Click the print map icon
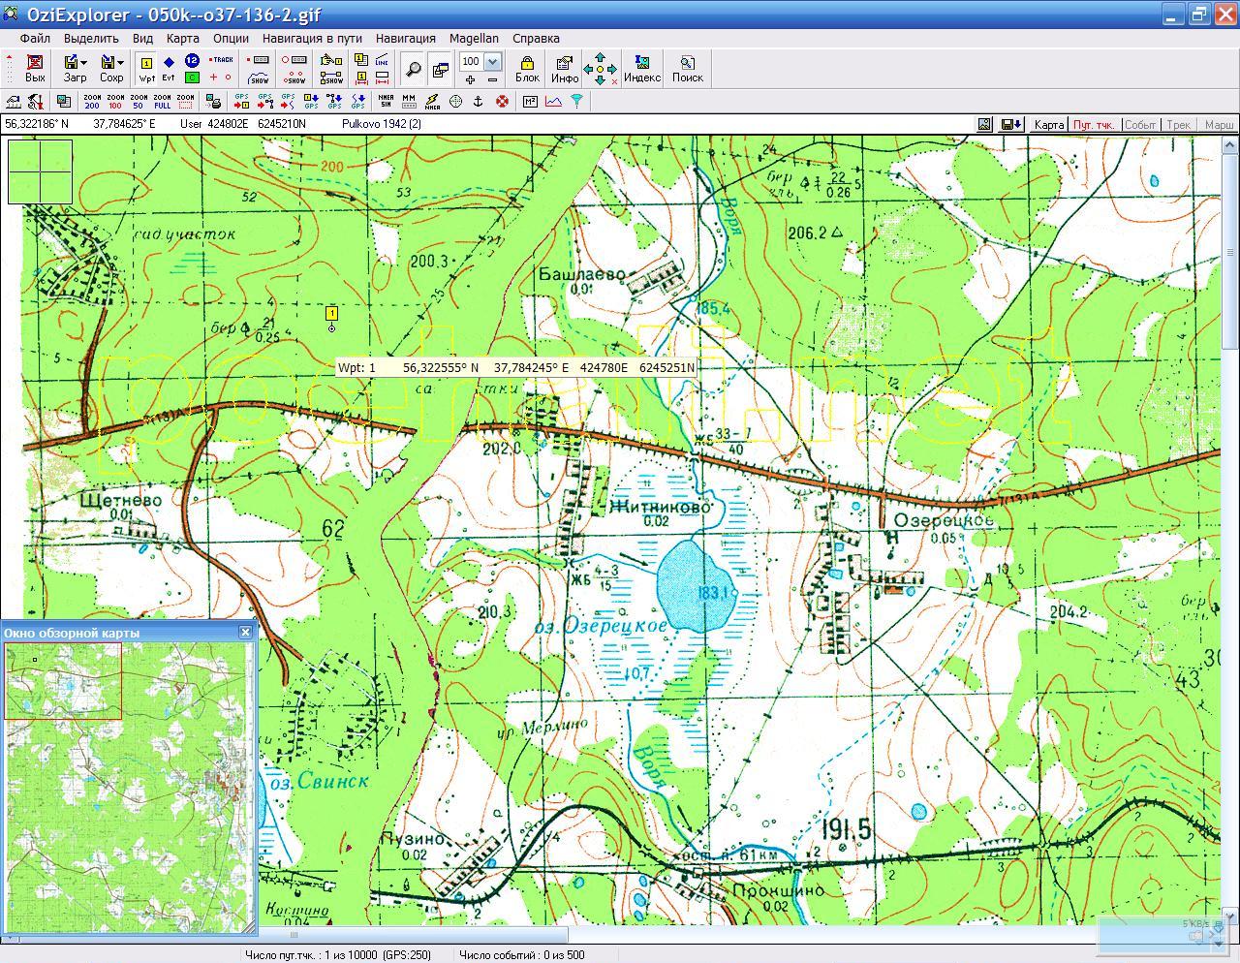 pos(214,101)
